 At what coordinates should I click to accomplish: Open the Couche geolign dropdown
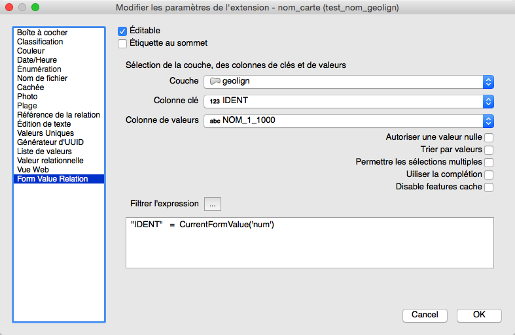[x=348, y=82]
